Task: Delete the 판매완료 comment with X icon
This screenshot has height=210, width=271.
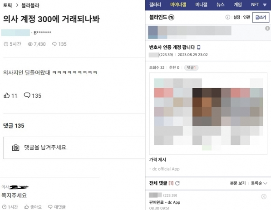Action: [x=264, y=196]
